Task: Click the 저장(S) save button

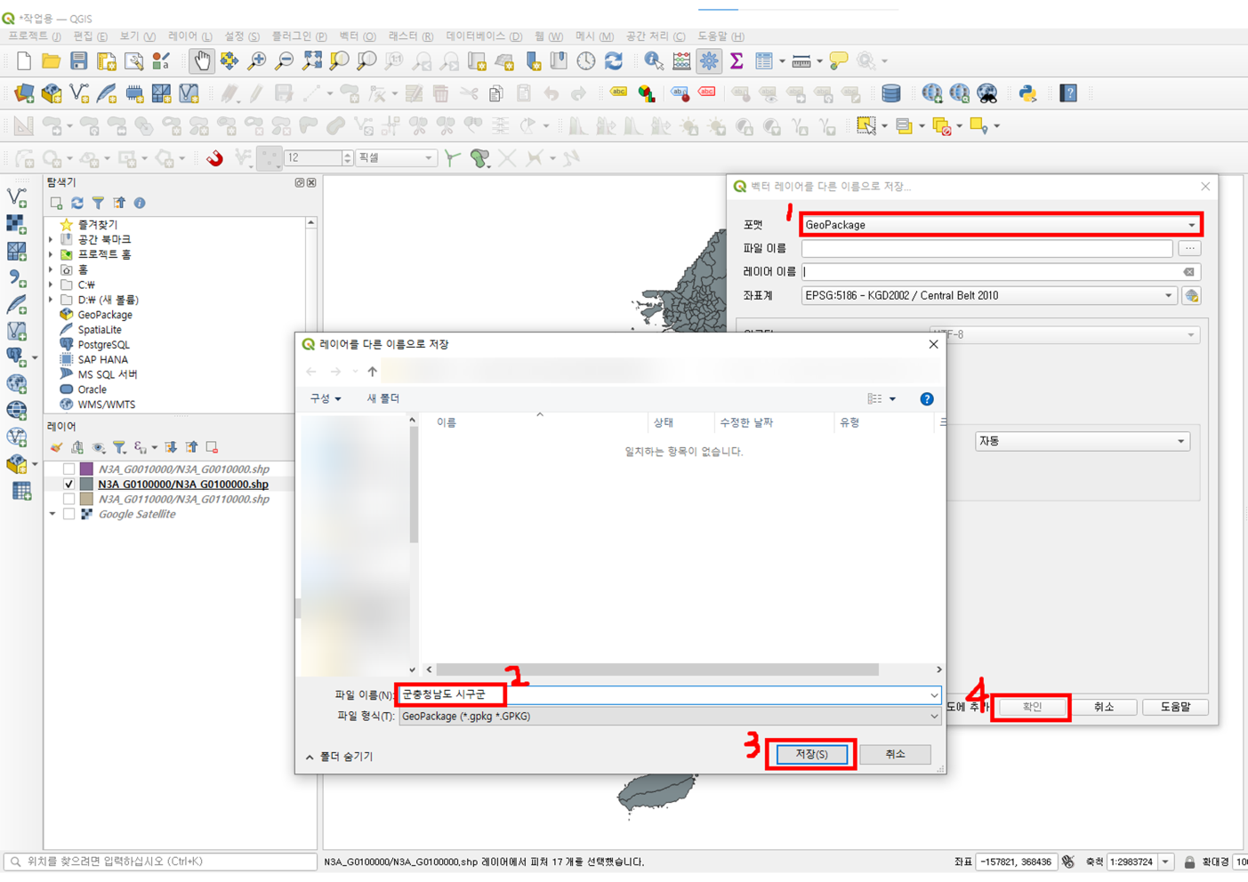Action: click(811, 755)
